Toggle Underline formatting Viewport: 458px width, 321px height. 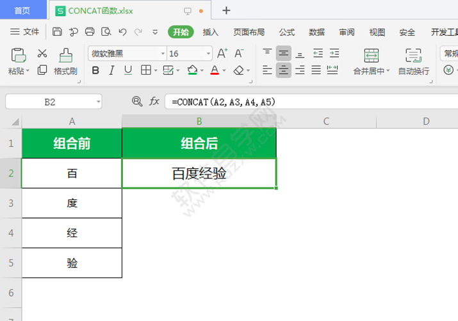pos(128,70)
